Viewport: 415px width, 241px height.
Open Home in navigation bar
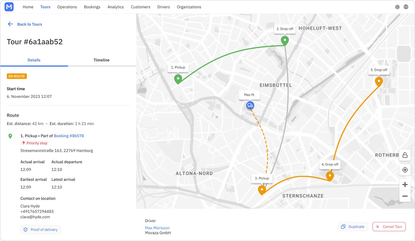[x=28, y=7]
